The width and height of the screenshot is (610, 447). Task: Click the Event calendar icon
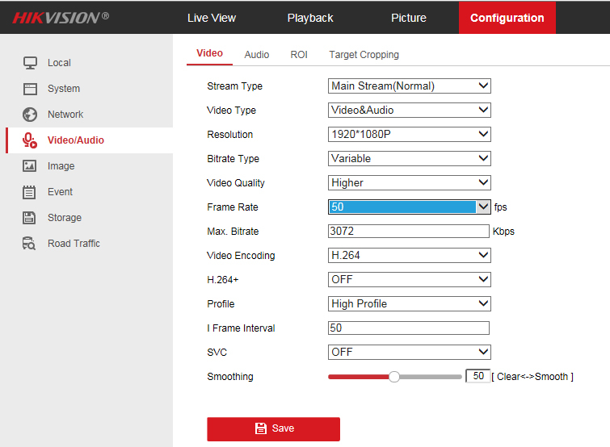[x=30, y=192]
